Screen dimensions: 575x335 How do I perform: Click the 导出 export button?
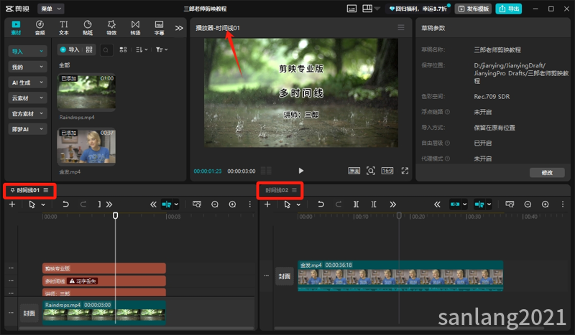[x=509, y=9]
